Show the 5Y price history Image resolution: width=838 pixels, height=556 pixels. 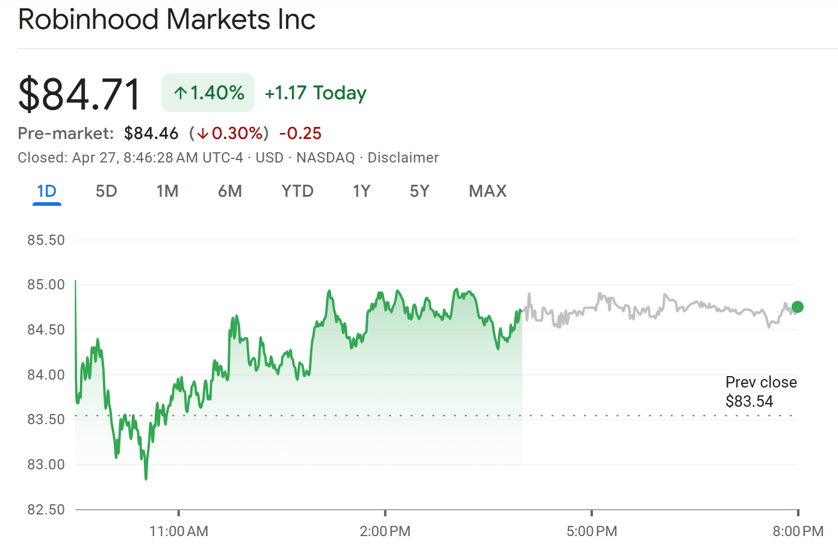click(419, 191)
